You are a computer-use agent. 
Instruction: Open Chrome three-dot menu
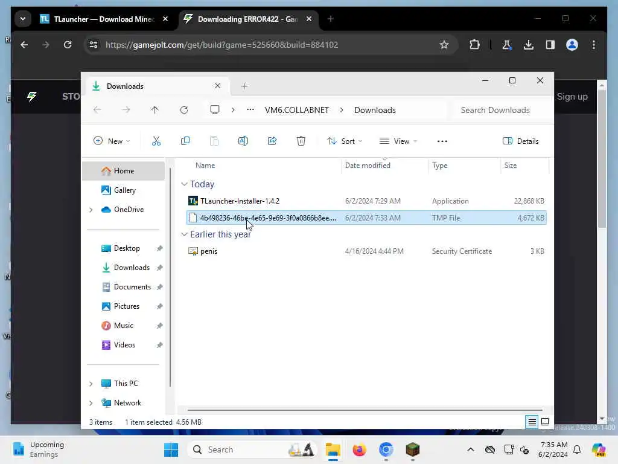tap(594, 45)
